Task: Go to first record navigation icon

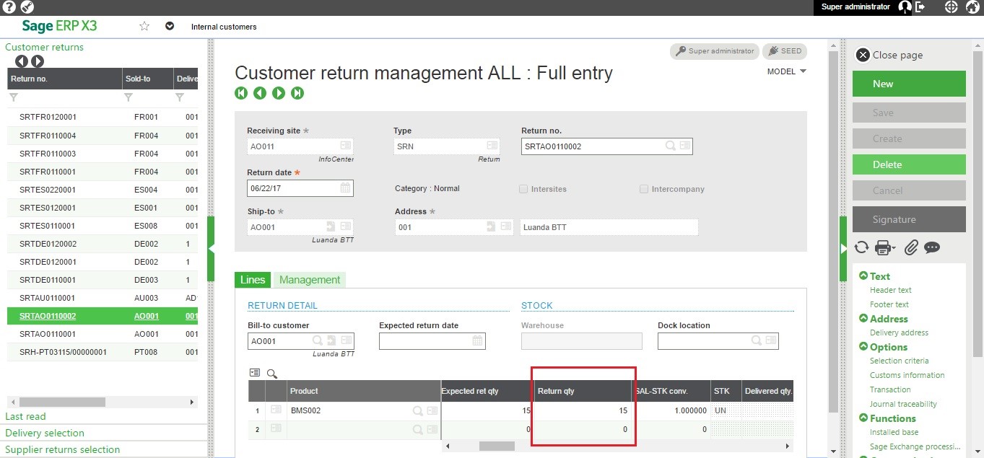Action: coord(241,93)
